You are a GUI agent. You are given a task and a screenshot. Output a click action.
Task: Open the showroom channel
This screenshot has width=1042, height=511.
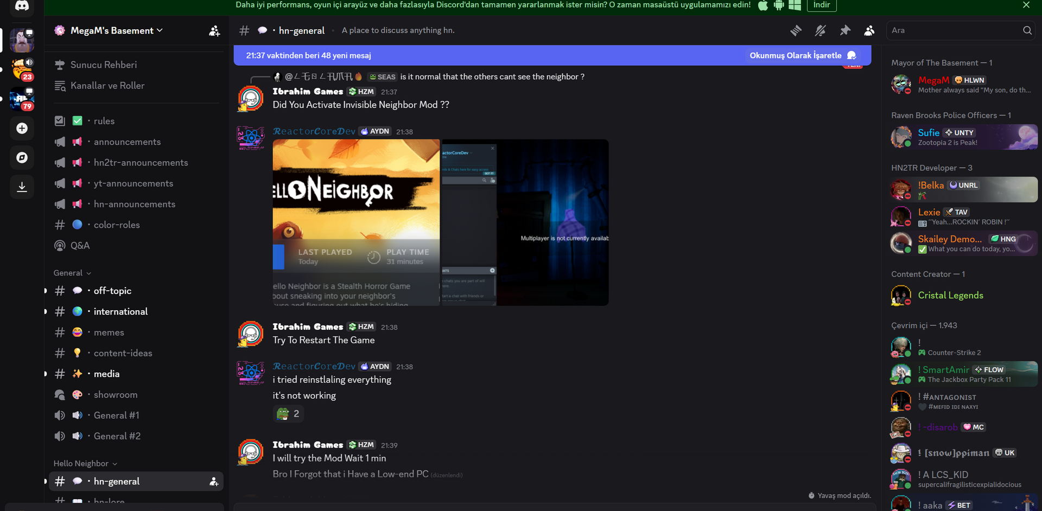click(136, 394)
